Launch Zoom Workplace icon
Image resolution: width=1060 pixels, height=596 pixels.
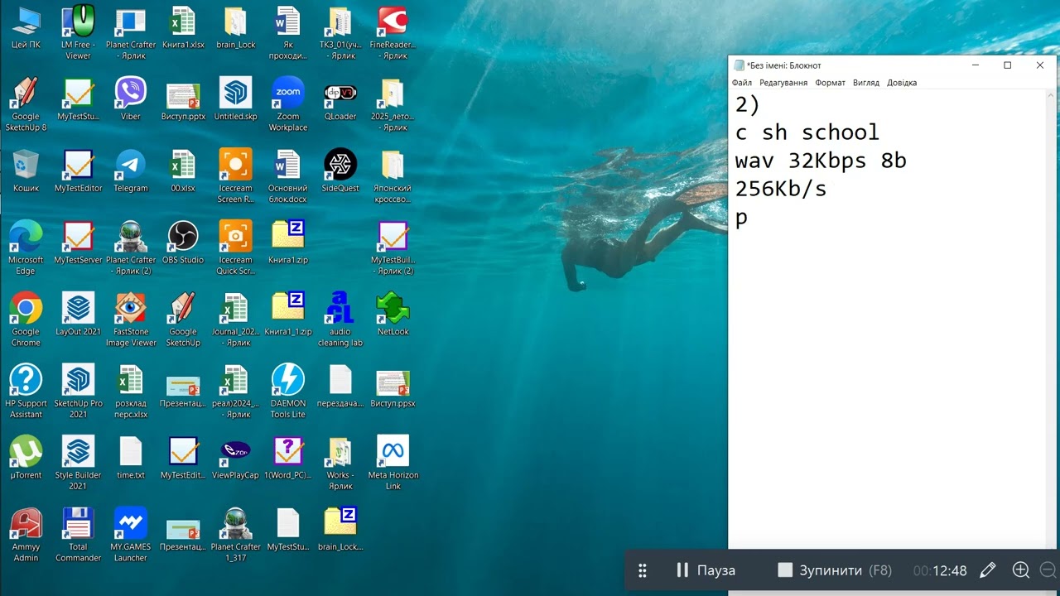point(288,104)
